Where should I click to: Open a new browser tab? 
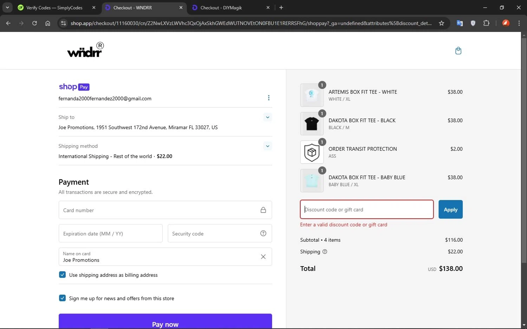coord(281,7)
